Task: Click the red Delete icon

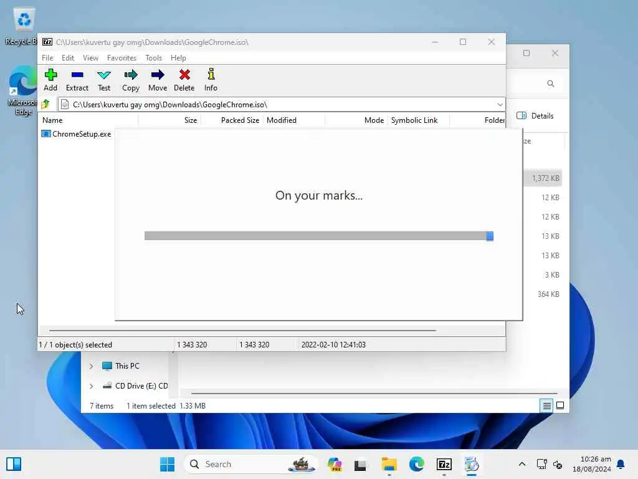Action: pos(184,79)
